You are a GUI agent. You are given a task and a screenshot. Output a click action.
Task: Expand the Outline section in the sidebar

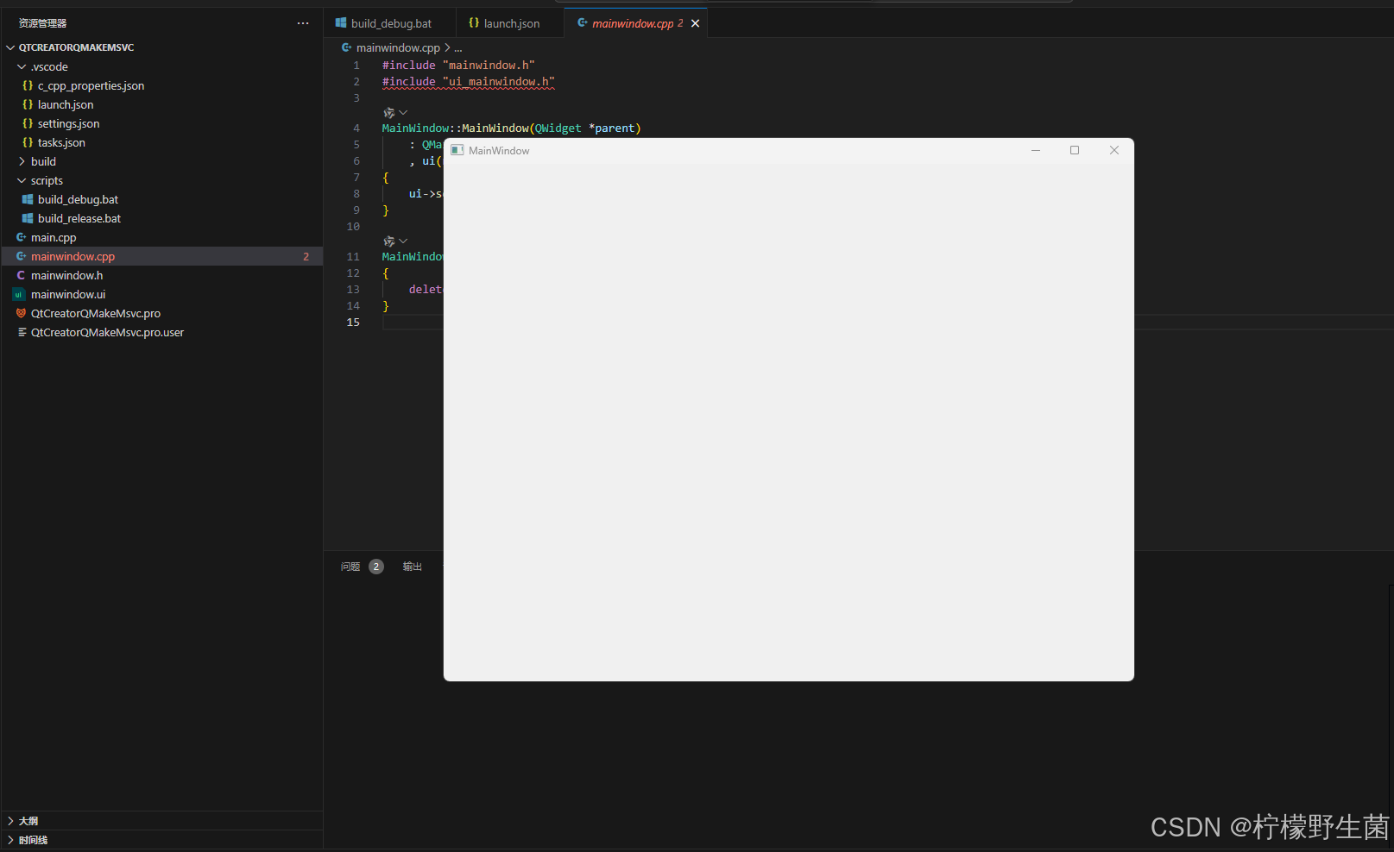tap(28, 821)
